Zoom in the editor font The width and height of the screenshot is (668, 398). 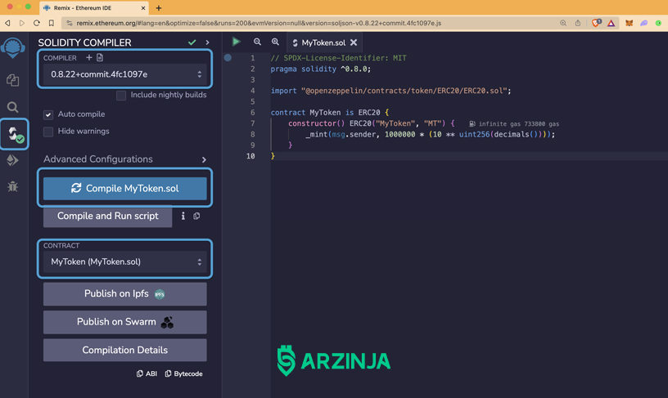point(275,42)
